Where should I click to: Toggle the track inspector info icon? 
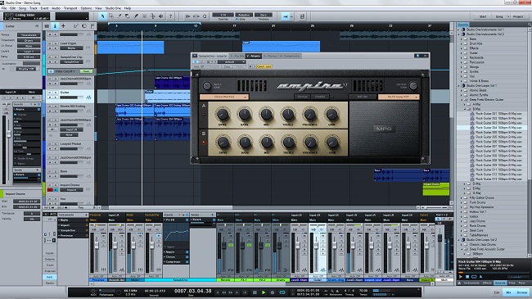[55, 26]
